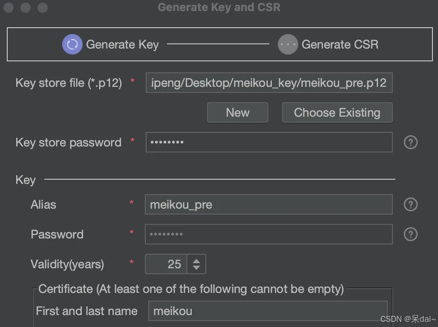Click the Generate CSR step icon
The image size is (438, 327).
288,44
